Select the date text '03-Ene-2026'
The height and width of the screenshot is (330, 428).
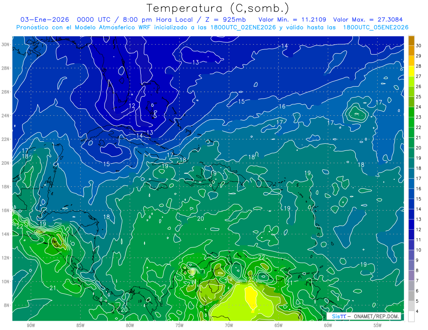pos(44,20)
